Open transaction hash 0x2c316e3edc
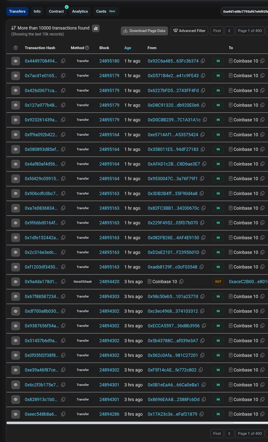 (x=41, y=252)
